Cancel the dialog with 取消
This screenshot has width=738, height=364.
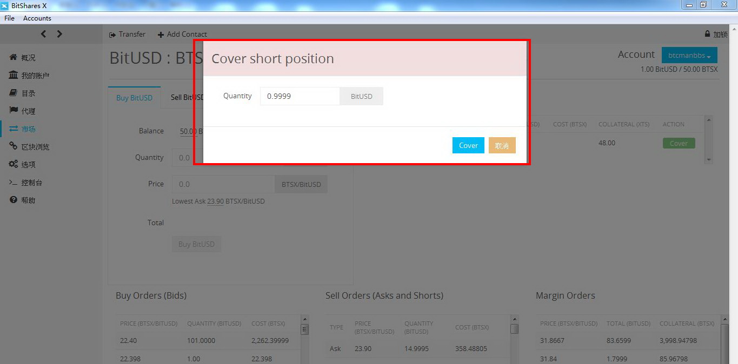tap(502, 145)
